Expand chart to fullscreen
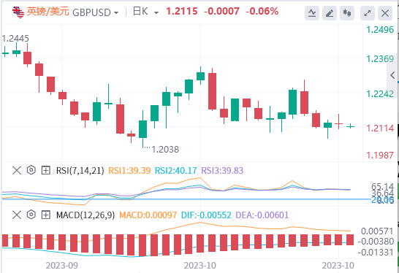This screenshot has width=399, height=273. pos(367,12)
